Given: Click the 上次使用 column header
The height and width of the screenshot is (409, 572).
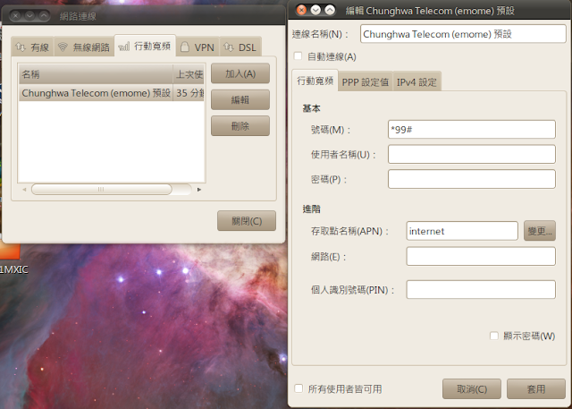Looking at the screenshot, I should point(189,74).
